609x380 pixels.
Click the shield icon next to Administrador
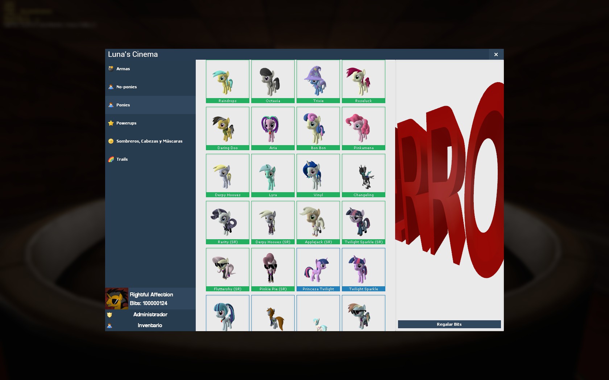(109, 315)
